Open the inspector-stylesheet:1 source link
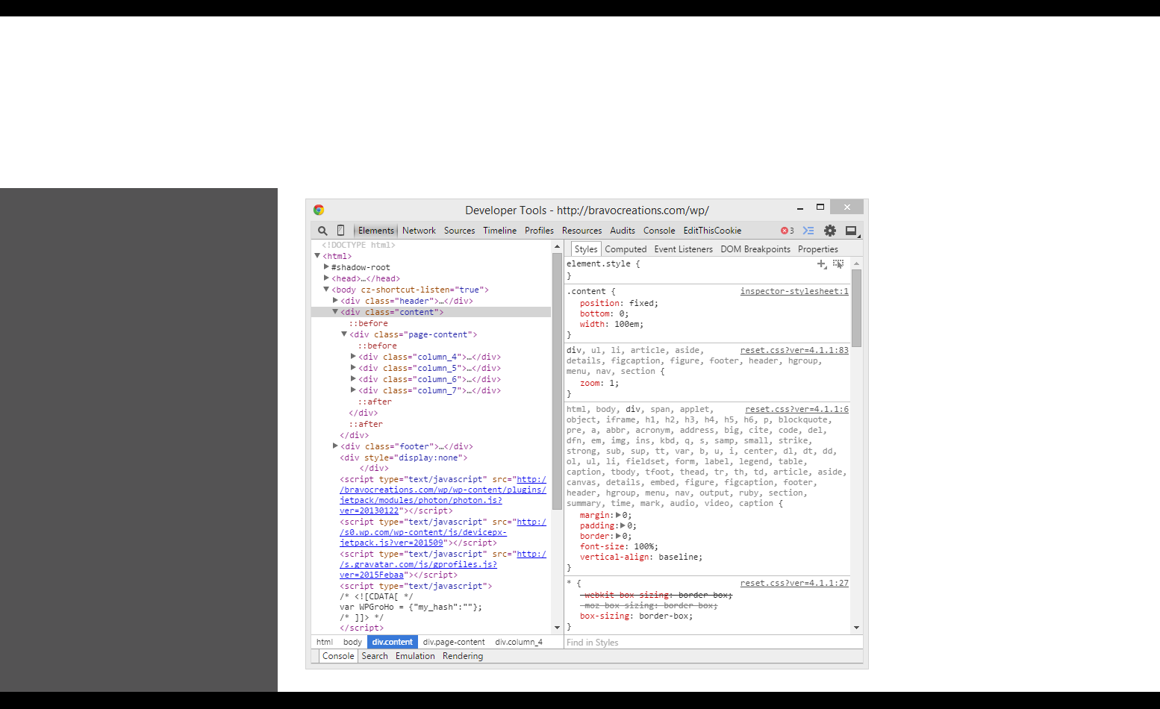This screenshot has height=709, width=1160. (x=794, y=291)
